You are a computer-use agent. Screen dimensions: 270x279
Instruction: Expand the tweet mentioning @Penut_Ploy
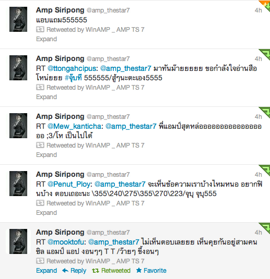click(x=46, y=213)
